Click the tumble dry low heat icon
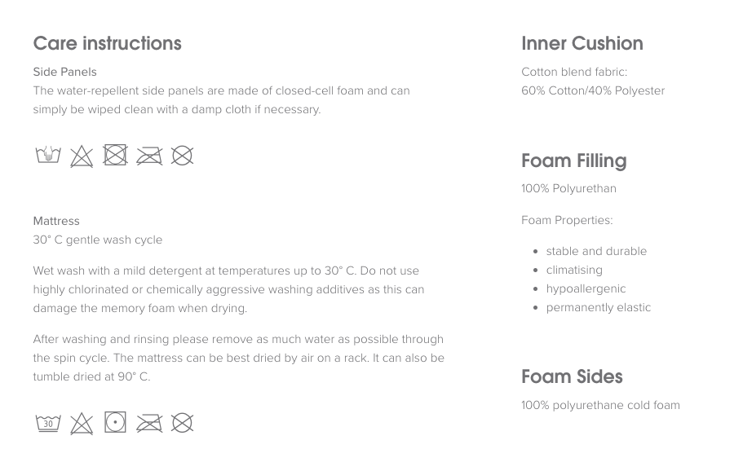The height and width of the screenshot is (462, 743). point(115,422)
